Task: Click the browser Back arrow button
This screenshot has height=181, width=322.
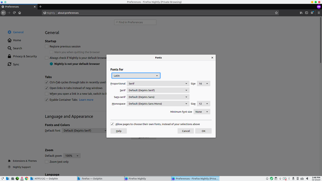Action: tap(4, 13)
